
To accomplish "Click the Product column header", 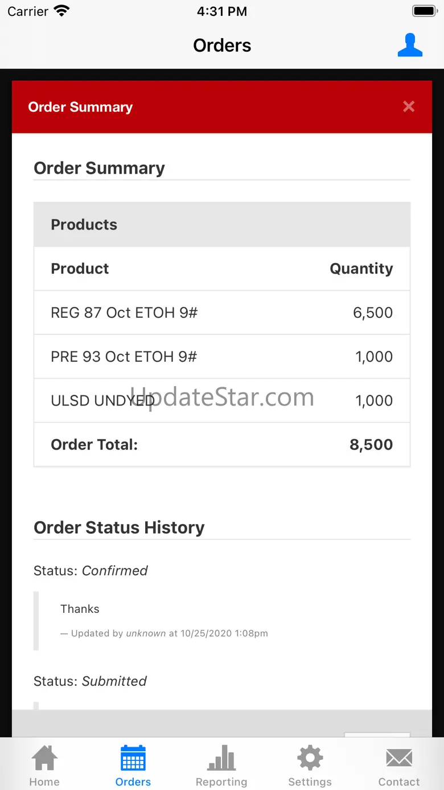I will point(80,269).
